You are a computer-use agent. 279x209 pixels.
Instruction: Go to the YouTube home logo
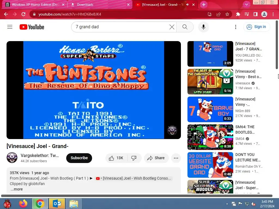click(32, 27)
